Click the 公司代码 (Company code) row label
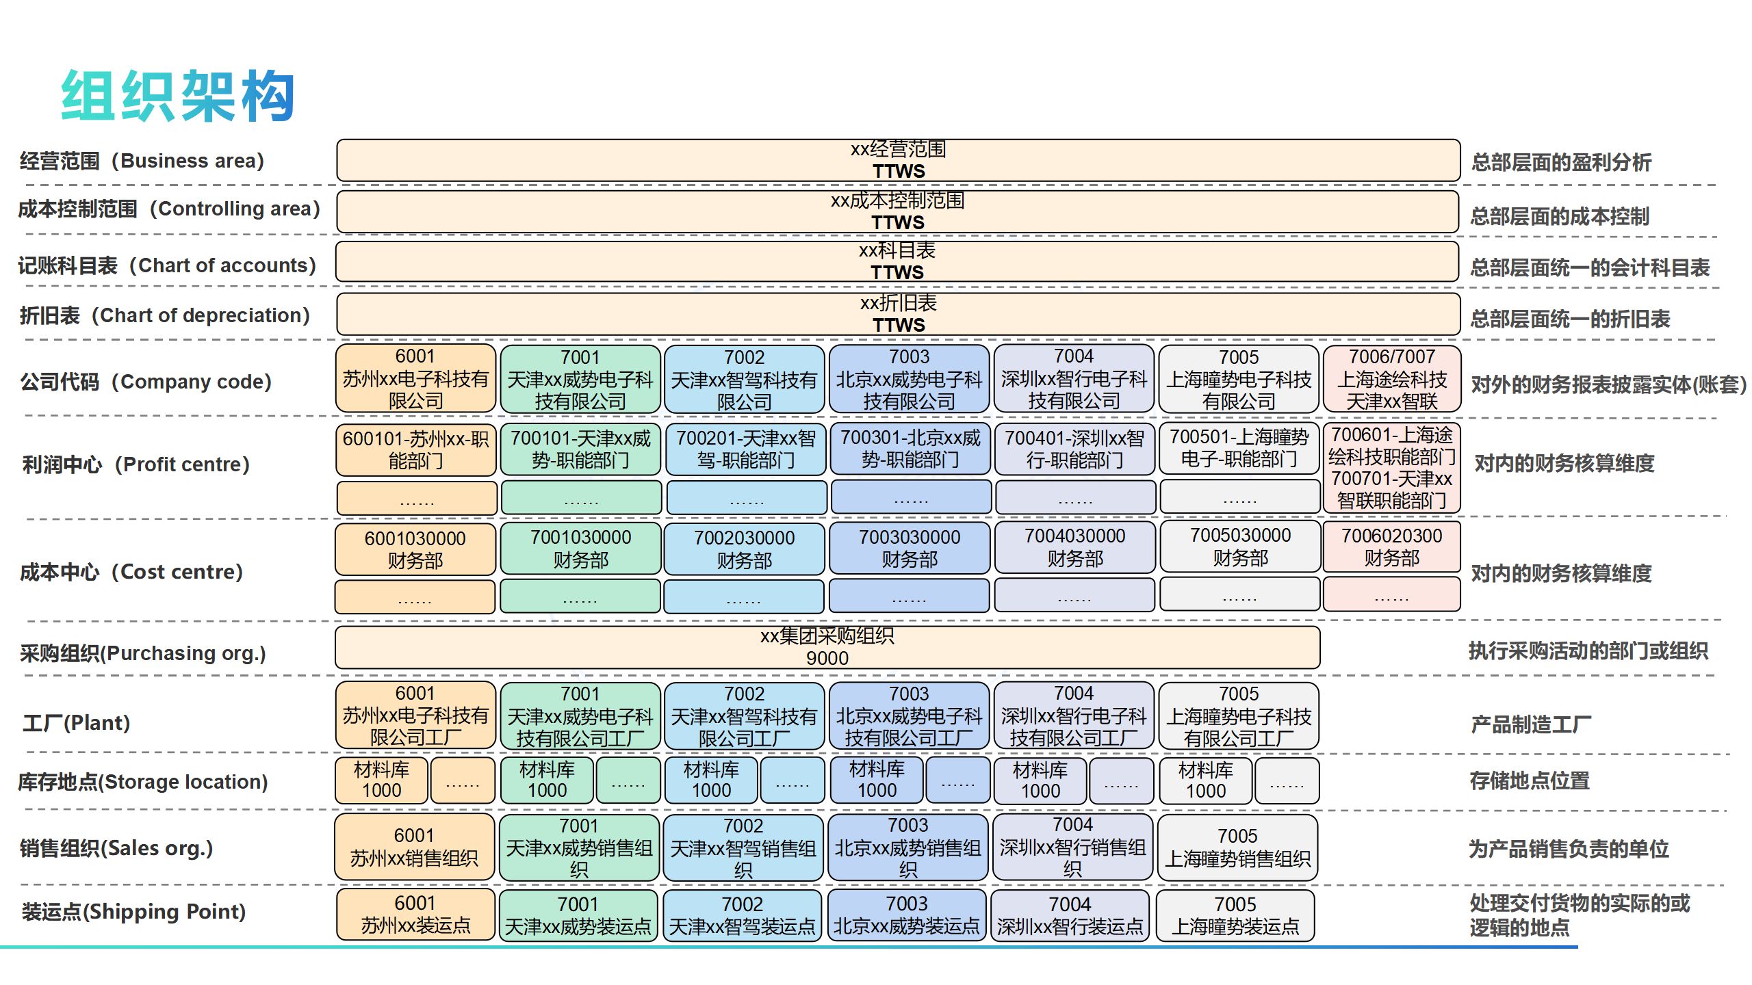The image size is (1752, 985). pos(146,382)
